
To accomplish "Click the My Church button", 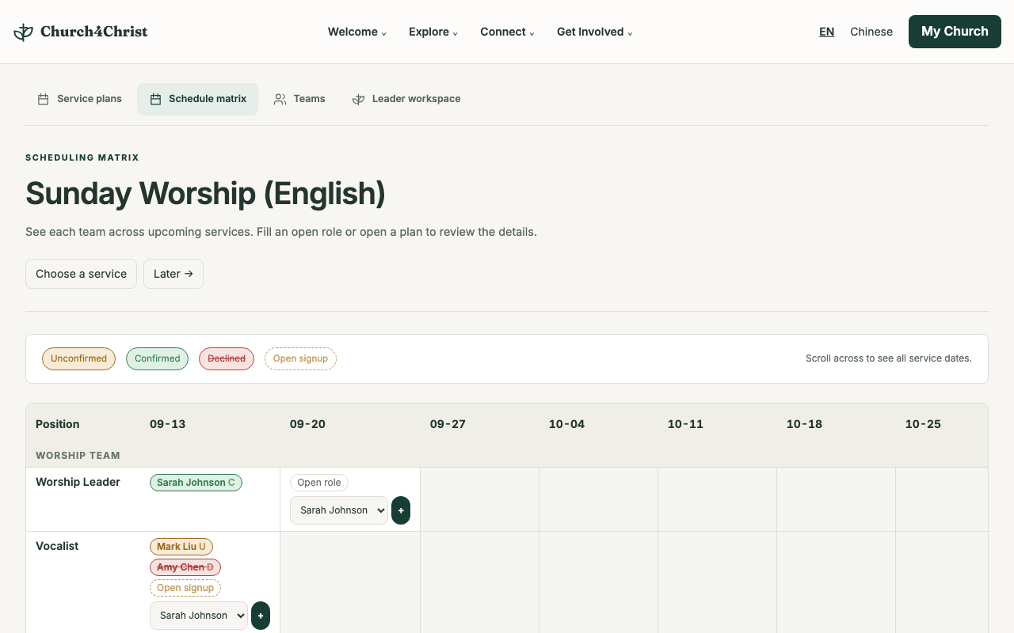I will coord(955,32).
